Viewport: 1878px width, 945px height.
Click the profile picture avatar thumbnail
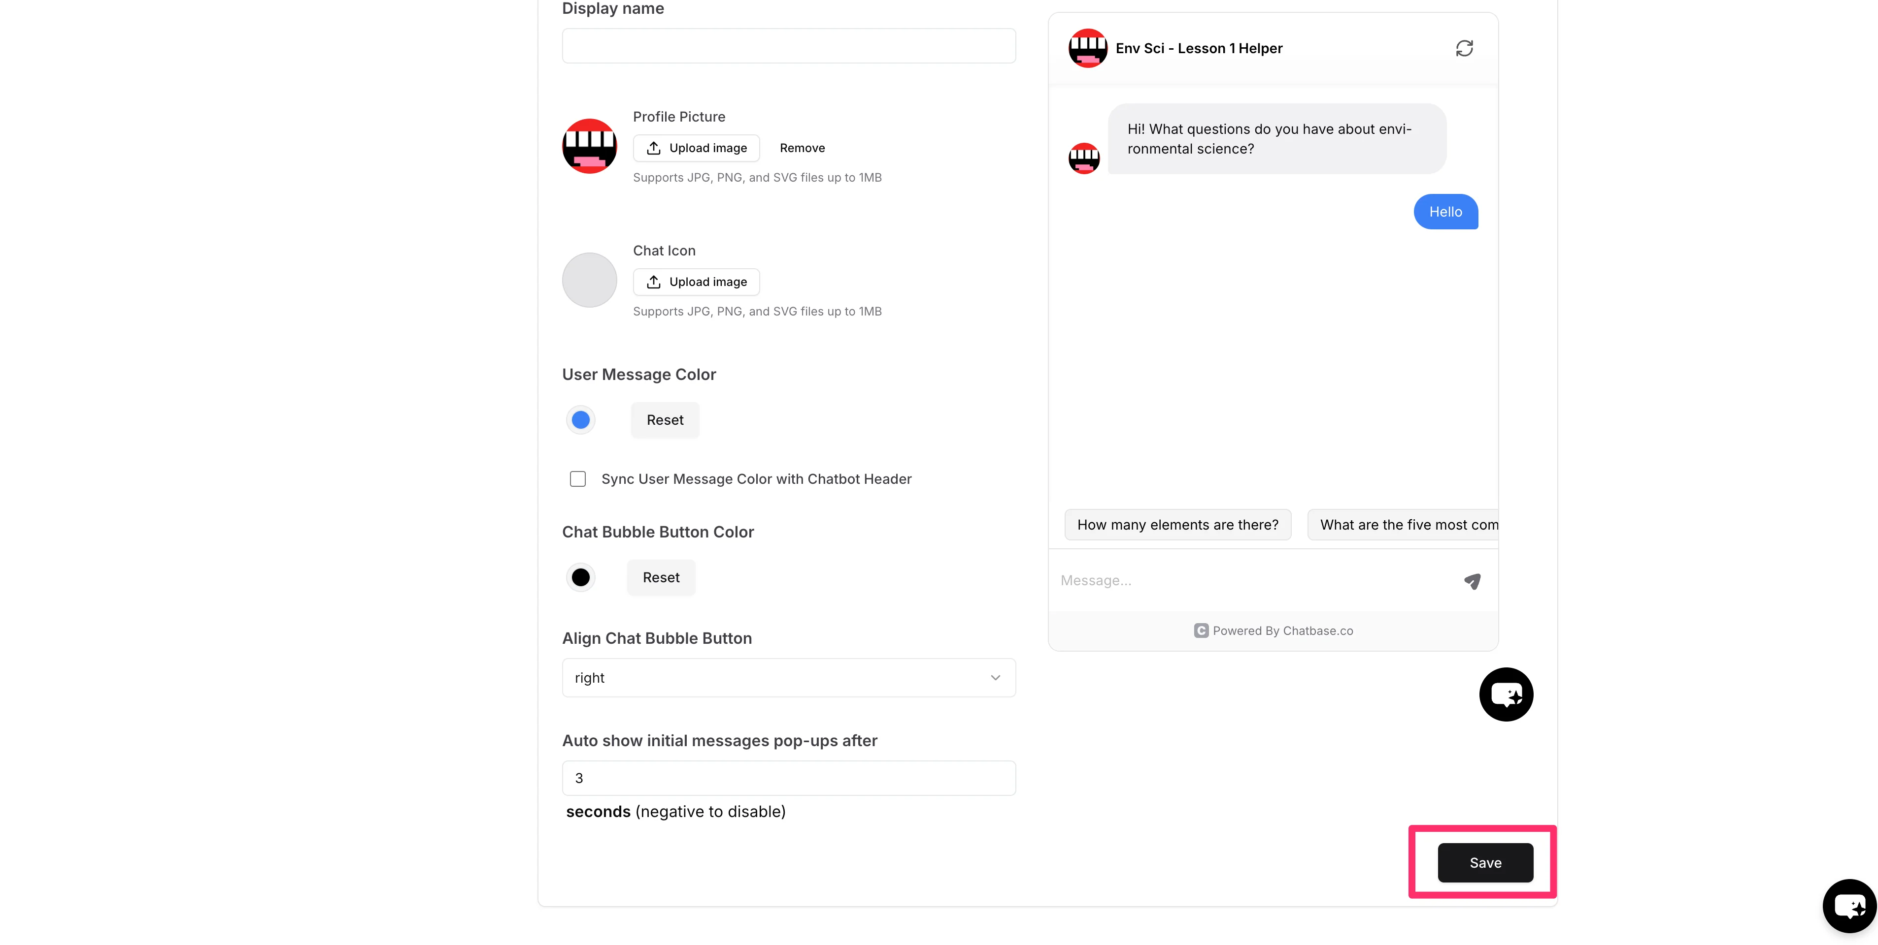click(x=589, y=147)
